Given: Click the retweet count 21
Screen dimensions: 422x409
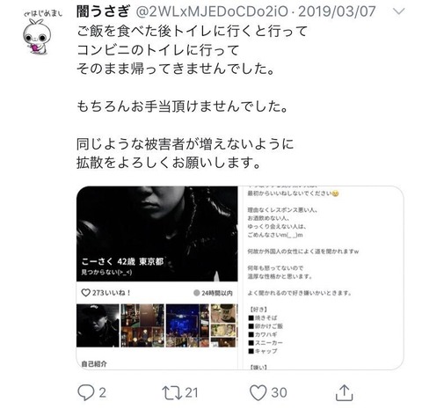Looking at the screenshot, I should pos(192,393).
